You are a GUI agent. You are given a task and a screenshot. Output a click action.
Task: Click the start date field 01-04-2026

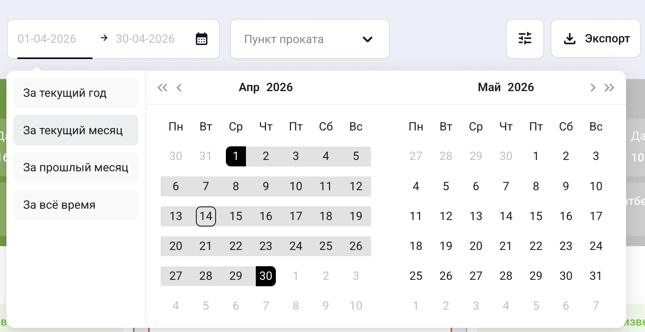click(47, 39)
